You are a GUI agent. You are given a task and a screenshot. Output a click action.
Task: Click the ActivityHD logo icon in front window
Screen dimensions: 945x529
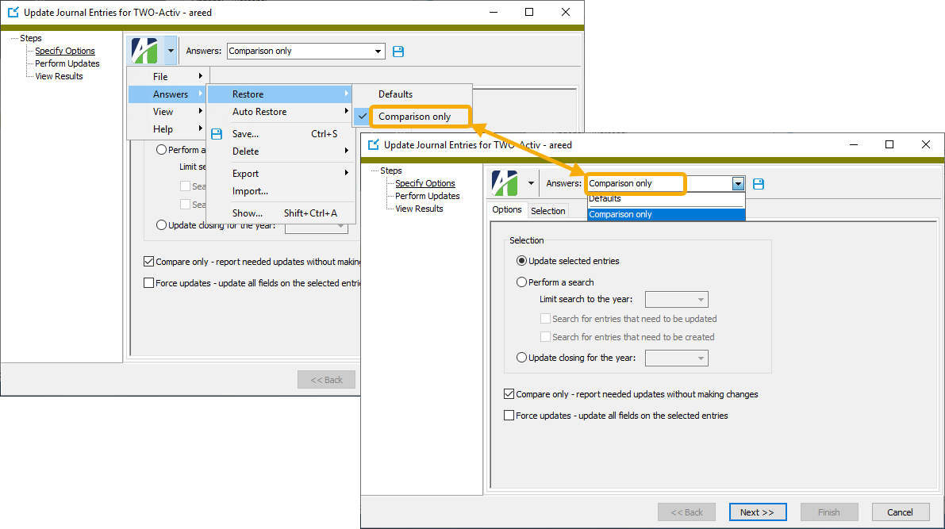(x=505, y=183)
